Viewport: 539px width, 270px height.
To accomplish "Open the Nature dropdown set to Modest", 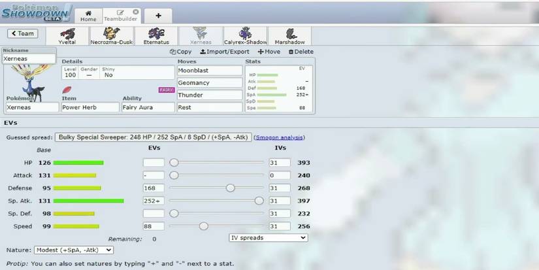I will click(74, 250).
